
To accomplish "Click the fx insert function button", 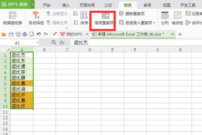I will coord(62,42).
